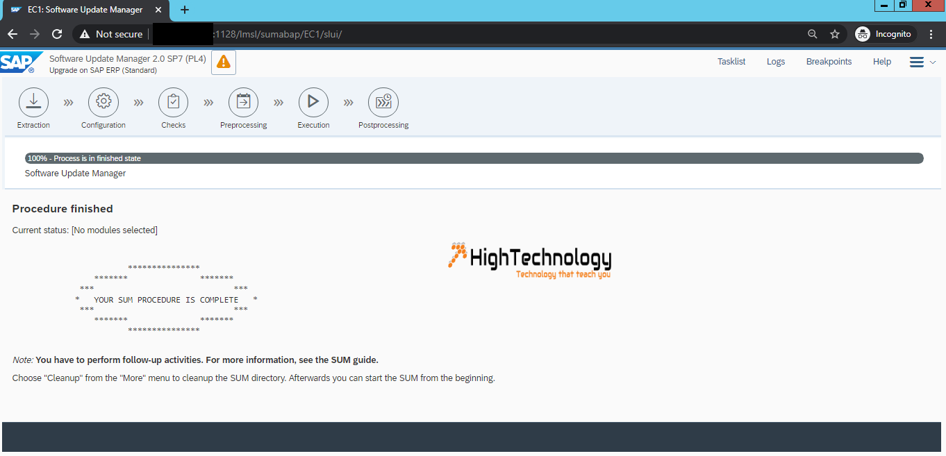Restore down the browser window

coord(903,6)
